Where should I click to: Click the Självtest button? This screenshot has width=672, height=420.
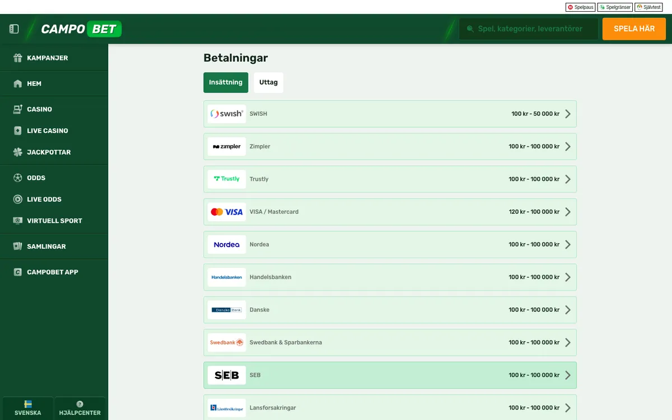pyautogui.click(x=648, y=7)
